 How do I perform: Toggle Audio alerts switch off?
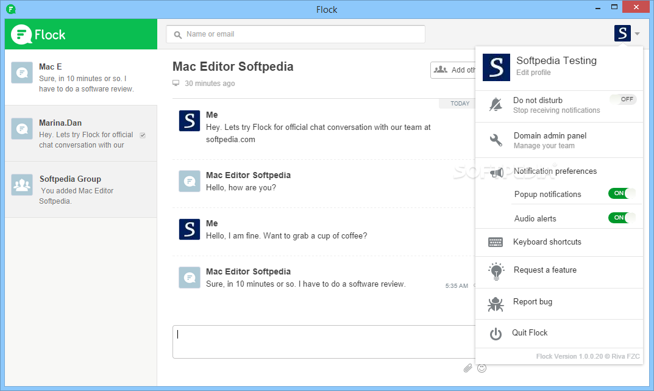point(622,217)
